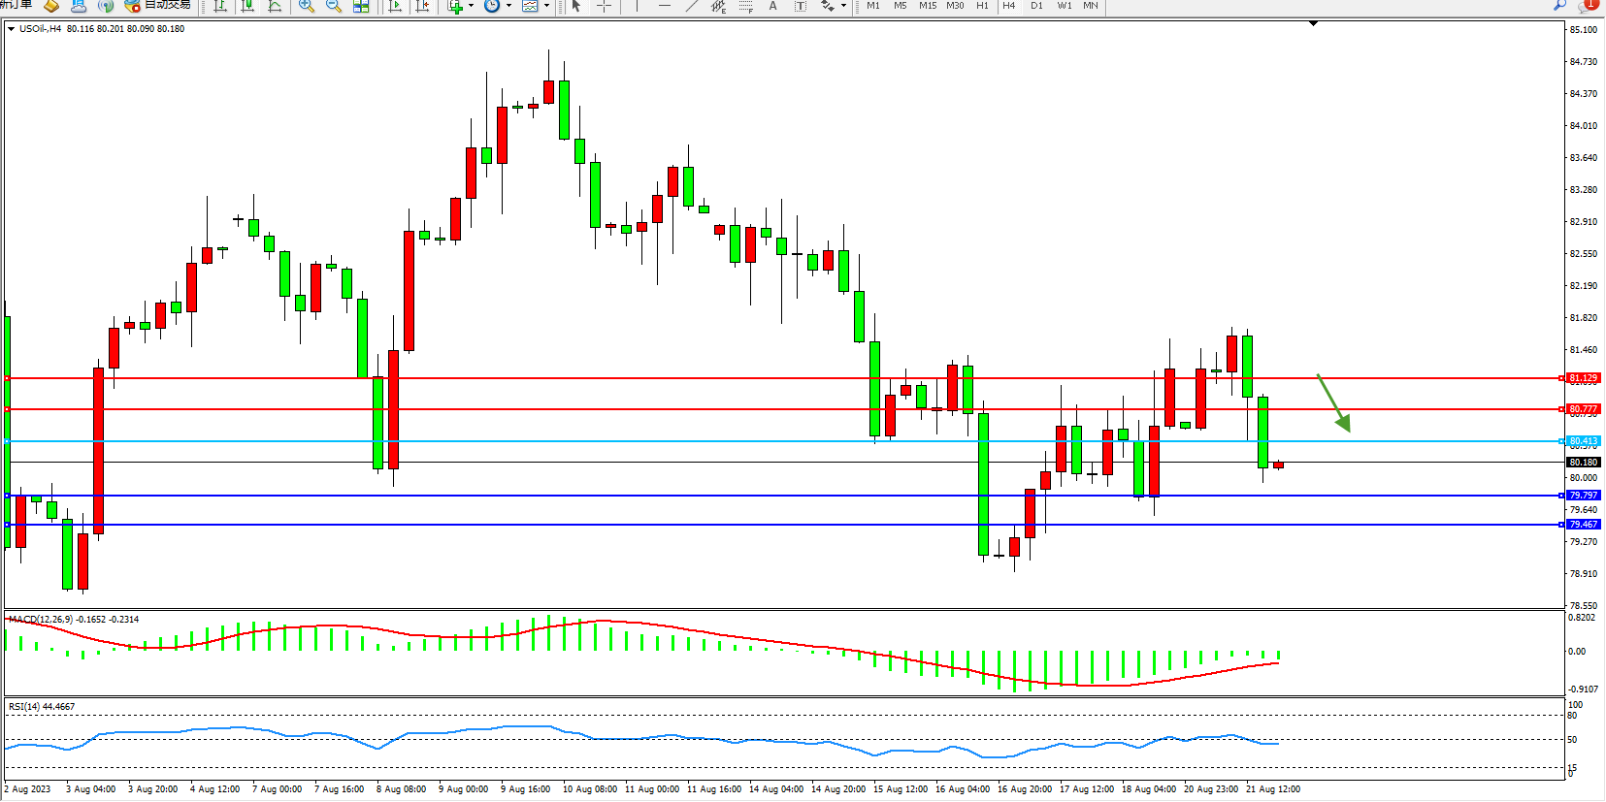
Task: Click the red 81.129 price level label
Action: (1583, 378)
